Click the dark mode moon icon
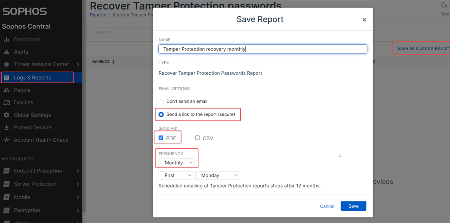This screenshot has width=450, height=223. pyautogui.click(x=444, y=5)
